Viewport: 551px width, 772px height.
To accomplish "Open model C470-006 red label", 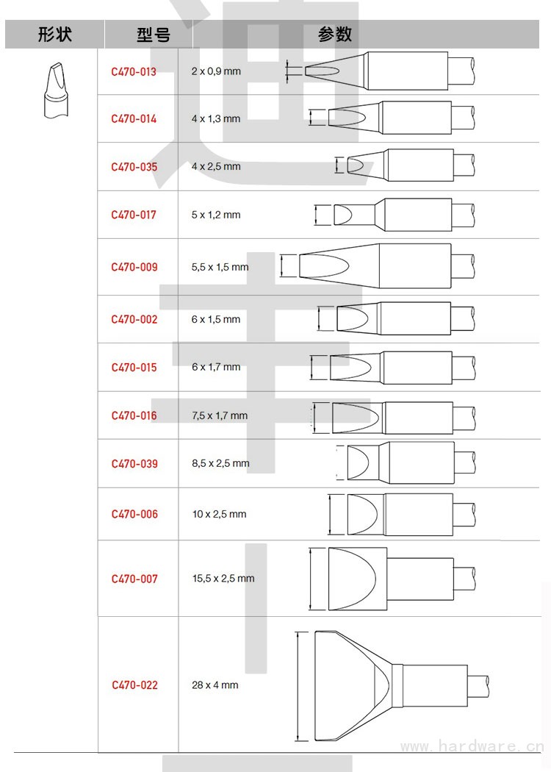I will [134, 514].
